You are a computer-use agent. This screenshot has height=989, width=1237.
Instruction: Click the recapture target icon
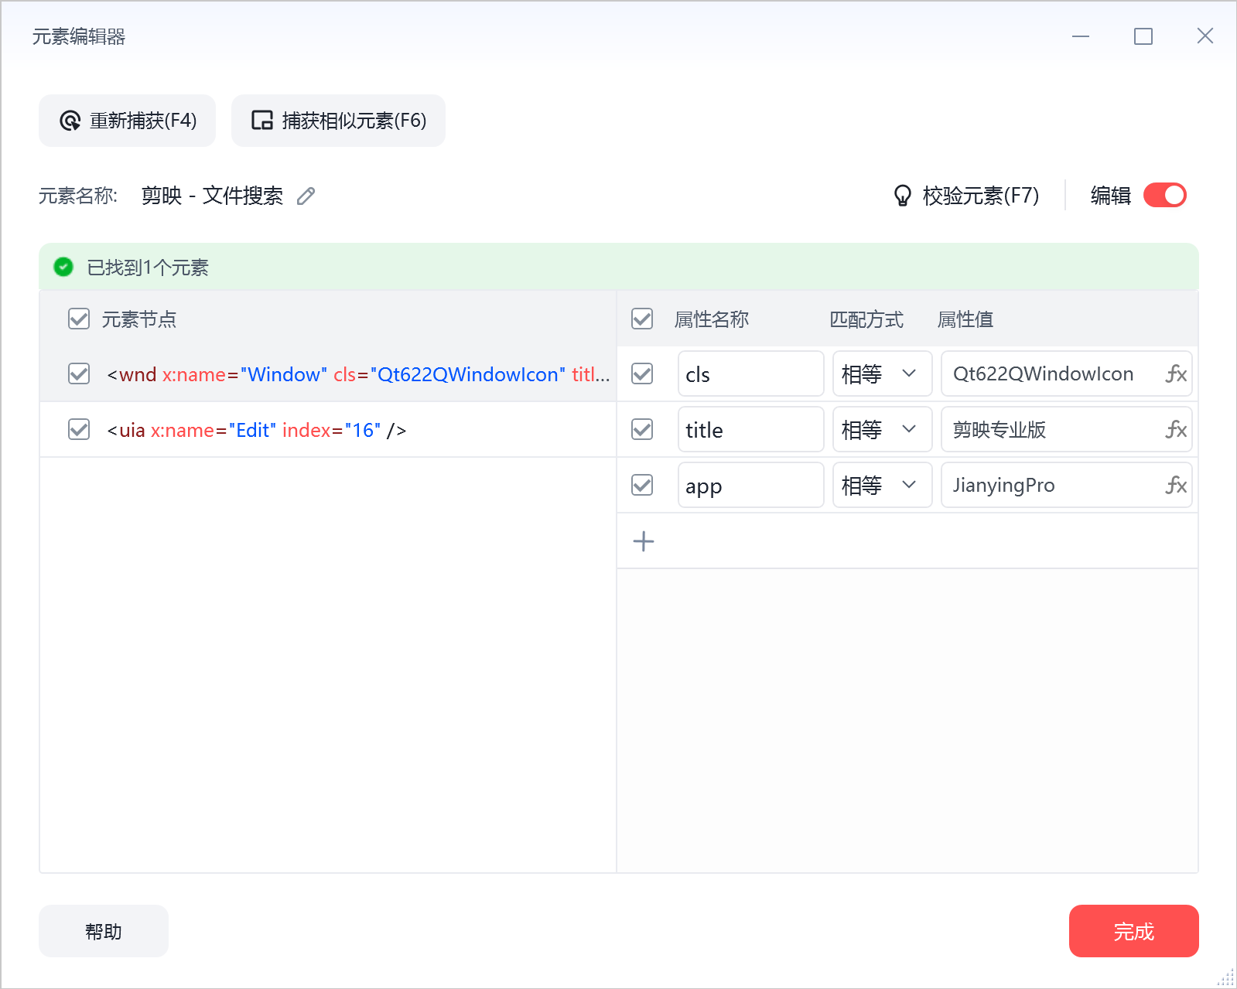pos(70,121)
